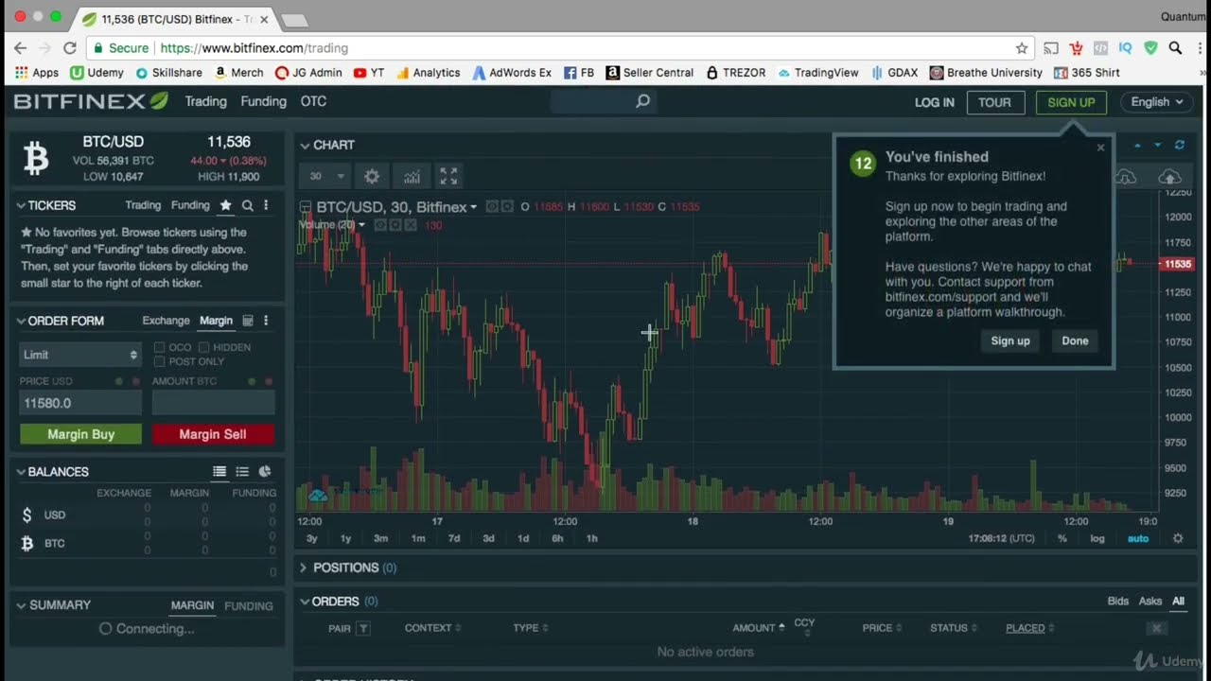The width and height of the screenshot is (1211, 681).
Task: Click the PAIR column filter icon
Action: click(363, 628)
